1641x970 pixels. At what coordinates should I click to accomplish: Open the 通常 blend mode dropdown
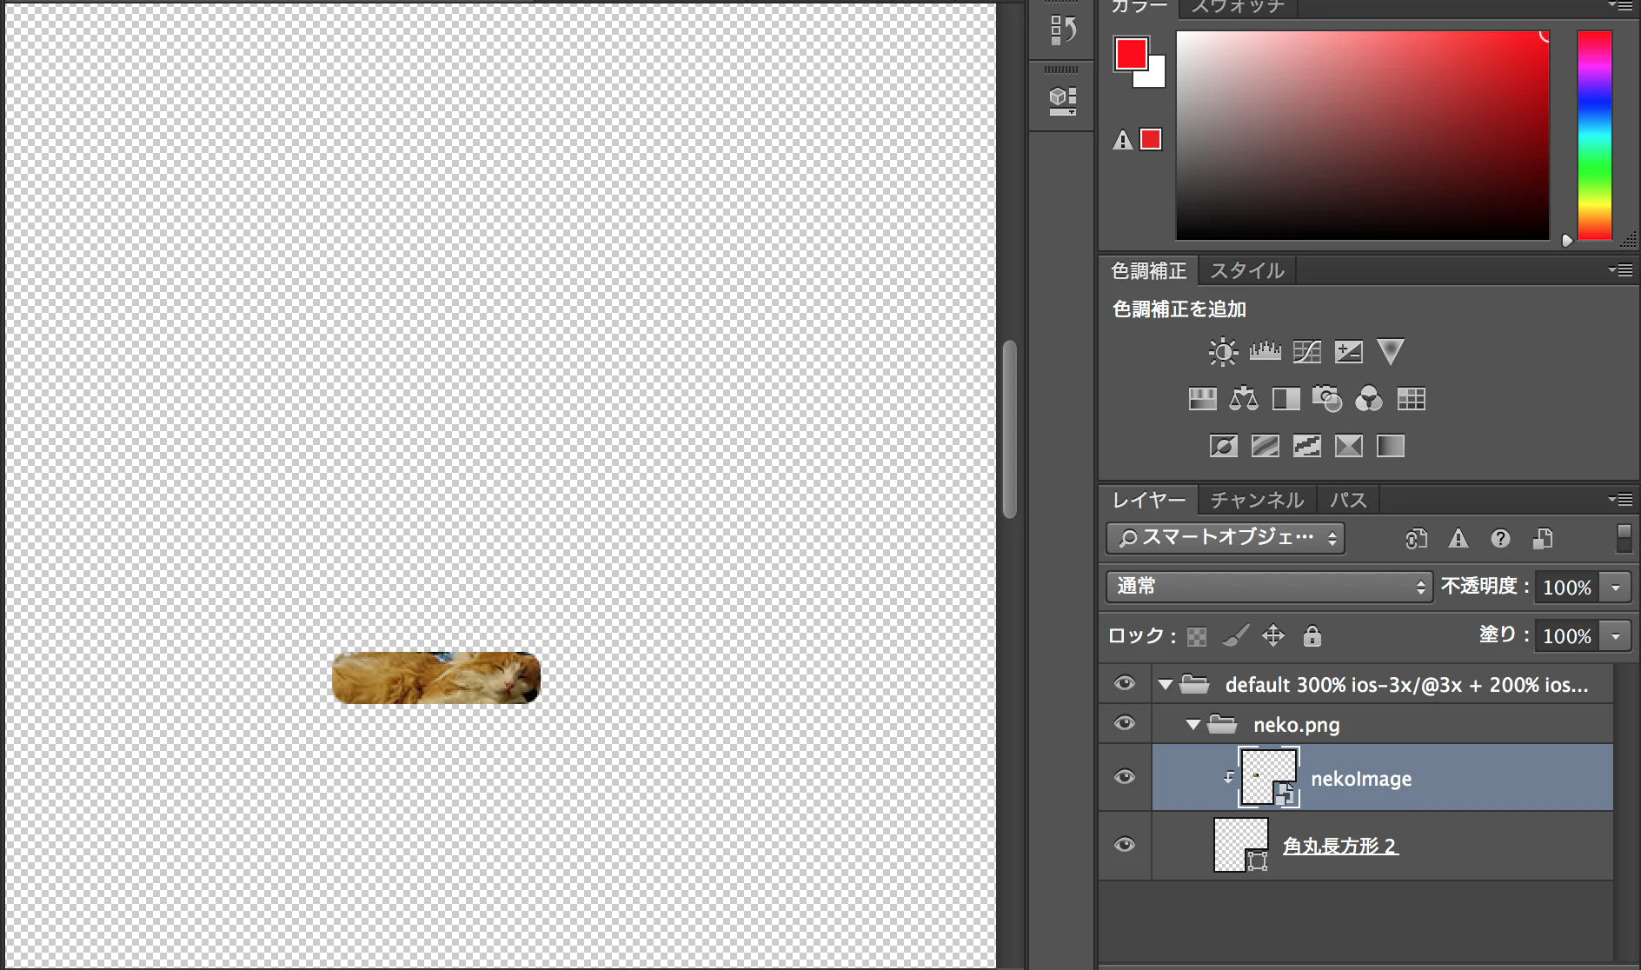pos(1269,587)
